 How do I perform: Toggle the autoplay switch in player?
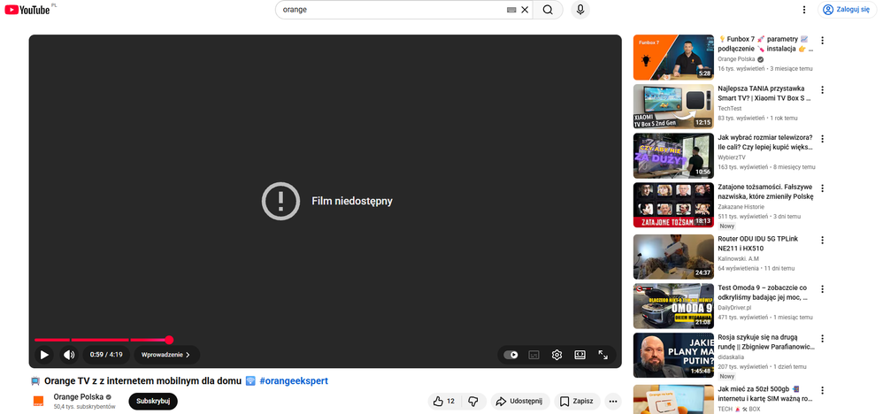tap(511, 355)
